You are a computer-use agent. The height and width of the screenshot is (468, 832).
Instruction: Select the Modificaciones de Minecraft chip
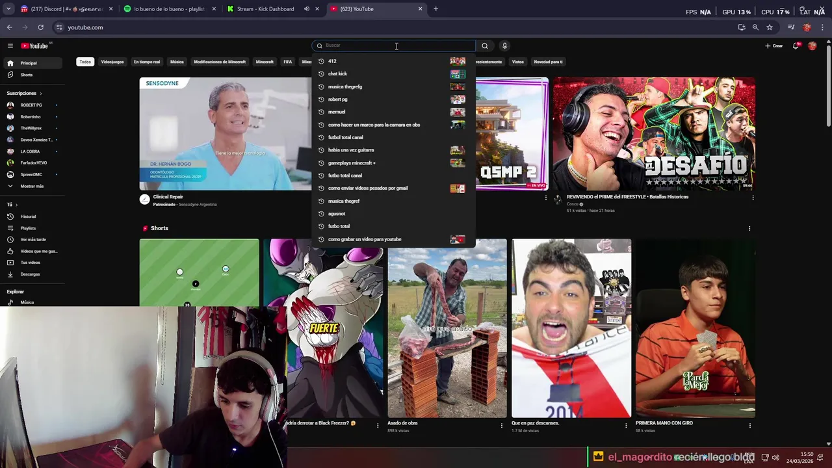pyautogui.click(x=220, y=62)
